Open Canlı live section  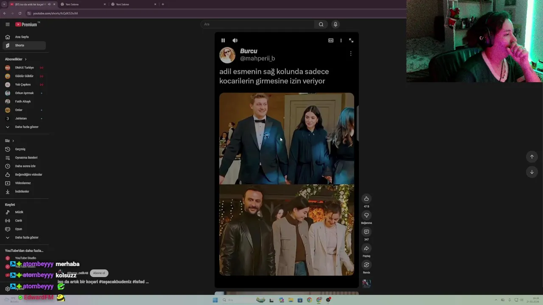[24, 221]
